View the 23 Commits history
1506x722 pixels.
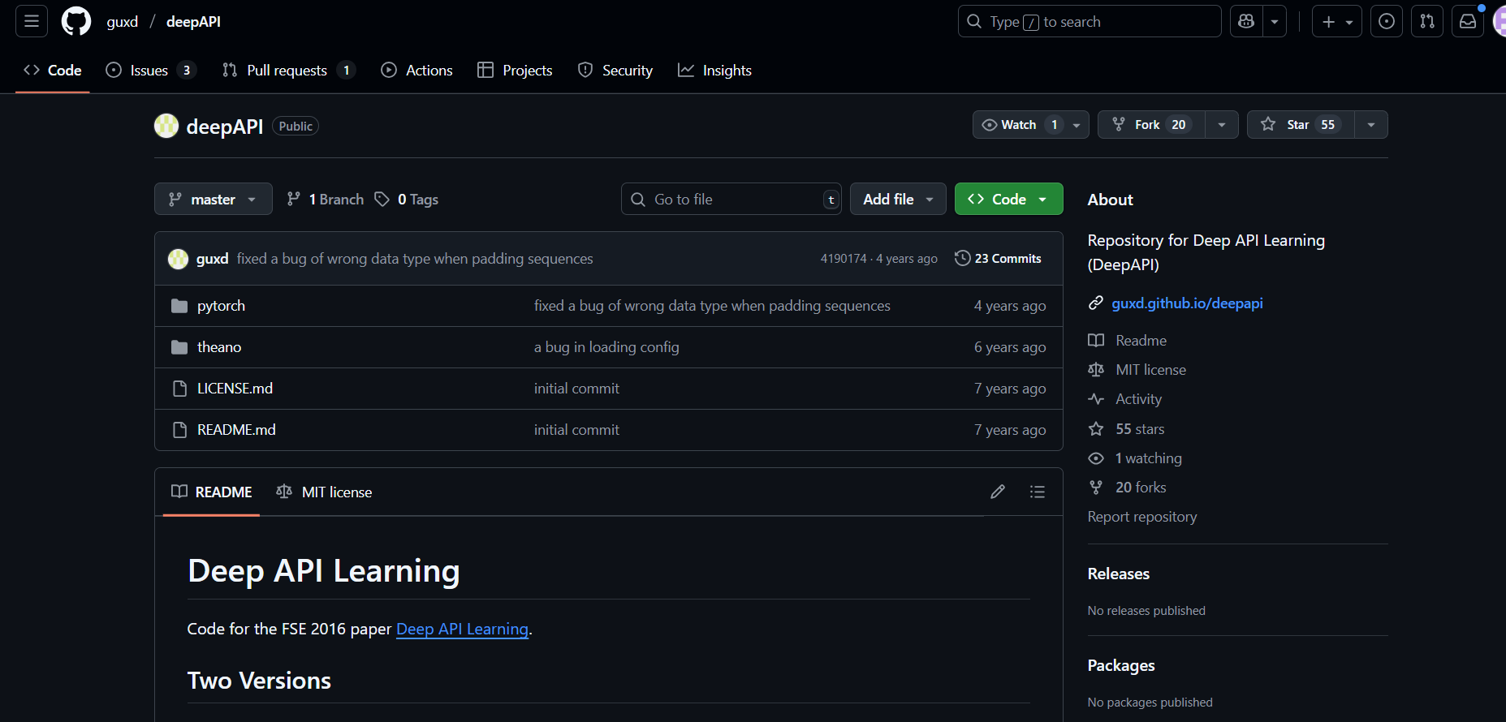click(998, 258)
